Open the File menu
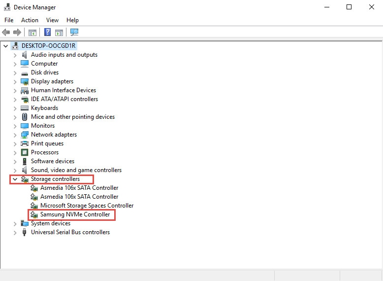This screenshot has height=281, width=383. point(9,20)
